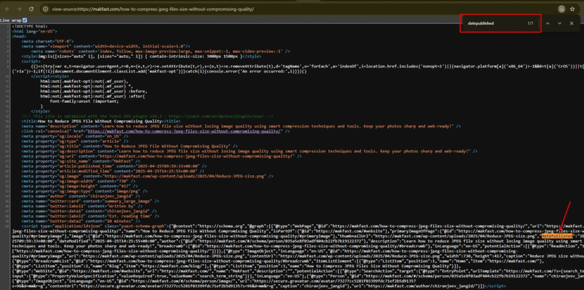Click the twitter:data1 meta line
The height and width of the screenshot is (290, 584).
click(x=88, y=211)
